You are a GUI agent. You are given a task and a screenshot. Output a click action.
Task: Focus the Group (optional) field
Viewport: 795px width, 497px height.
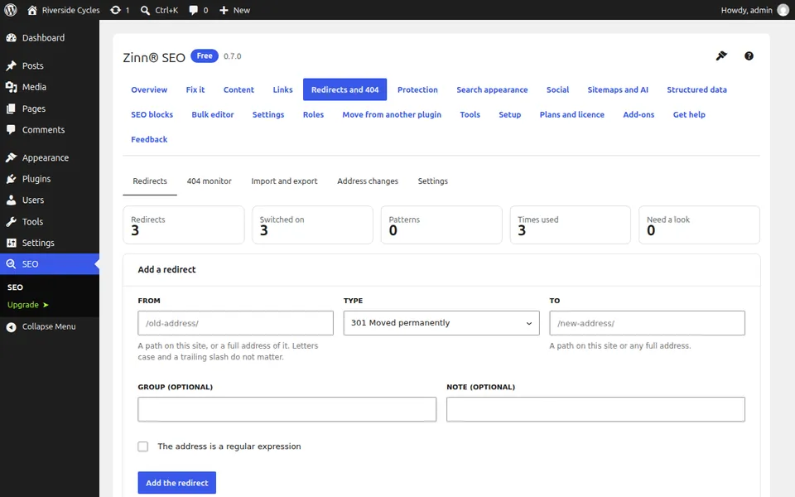point(287,409)
